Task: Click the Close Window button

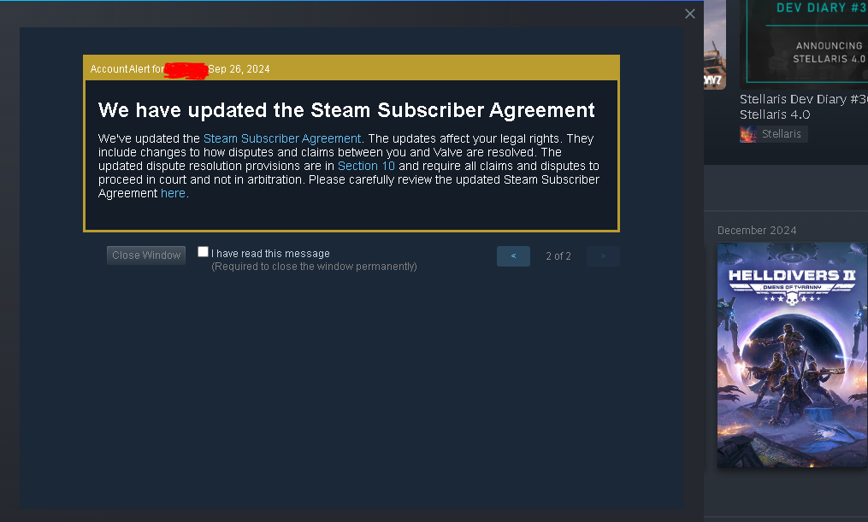Action: coord(146,255)
